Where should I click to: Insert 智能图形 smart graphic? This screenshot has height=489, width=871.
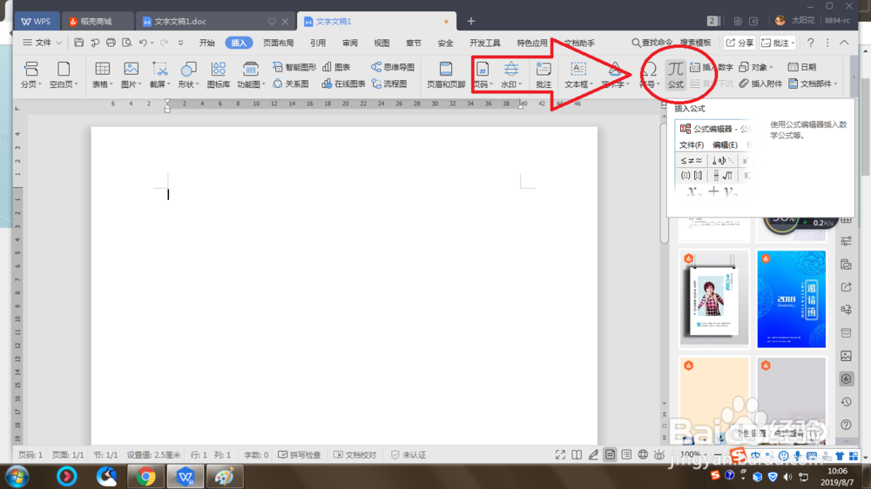(x=294, y=67)
